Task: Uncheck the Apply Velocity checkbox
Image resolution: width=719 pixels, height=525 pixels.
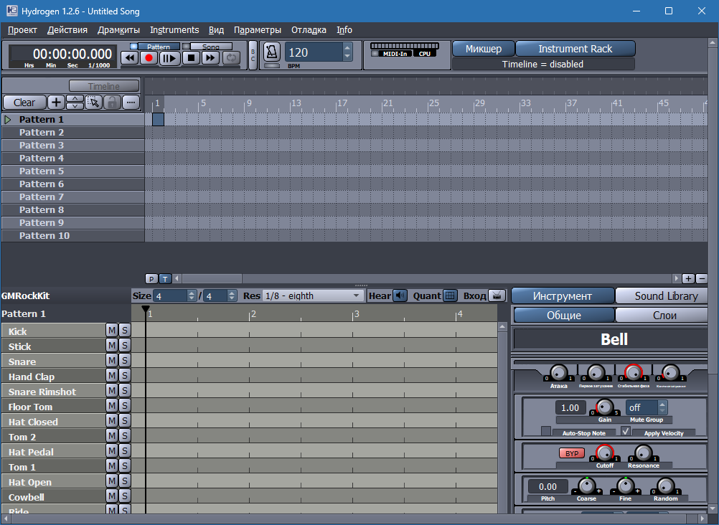Action: (626, 432)
